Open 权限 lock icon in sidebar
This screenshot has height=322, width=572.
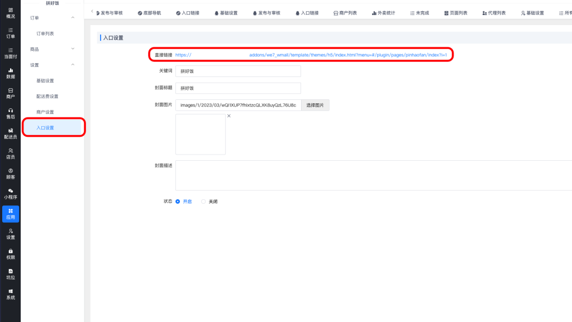[x=10, y=254]
